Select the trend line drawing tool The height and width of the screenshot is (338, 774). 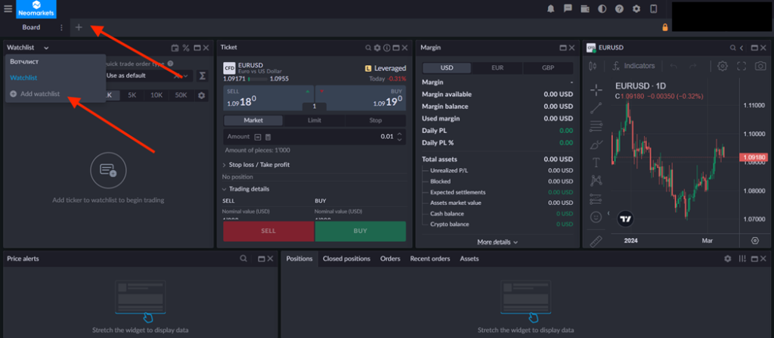click(x=596, y=107)
